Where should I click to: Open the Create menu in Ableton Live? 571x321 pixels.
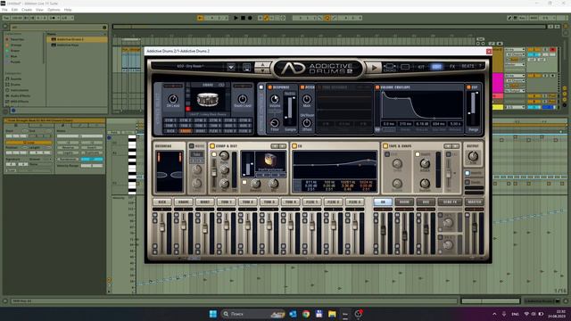coord(27,10)
